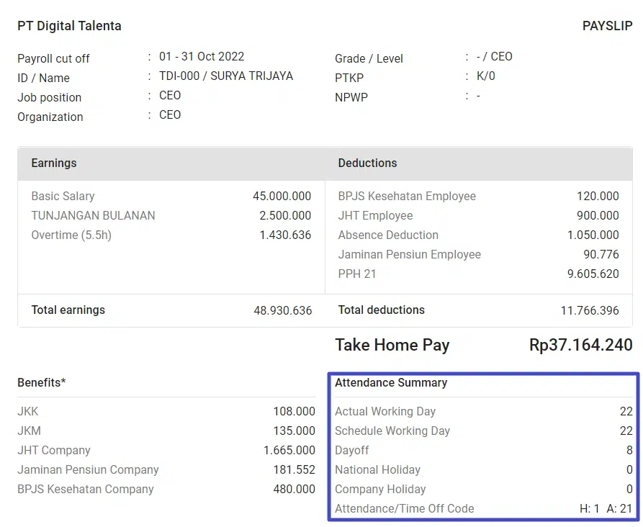Click the PT Digital Talenta company name
The height and width of the screenshot is (527, 643).
click(x=69, y=26)
